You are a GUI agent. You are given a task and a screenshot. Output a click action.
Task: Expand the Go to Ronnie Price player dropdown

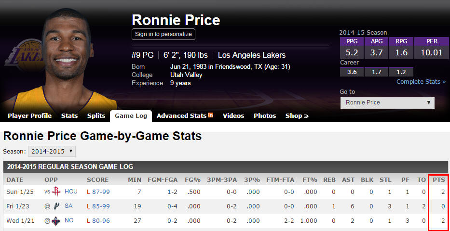coord(387,103)
